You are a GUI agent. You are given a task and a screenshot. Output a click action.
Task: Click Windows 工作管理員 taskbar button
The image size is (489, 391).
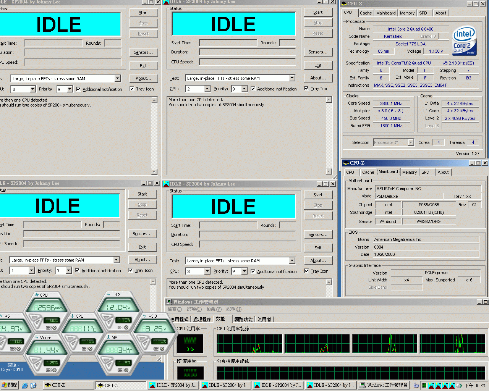tap(384, 385)
